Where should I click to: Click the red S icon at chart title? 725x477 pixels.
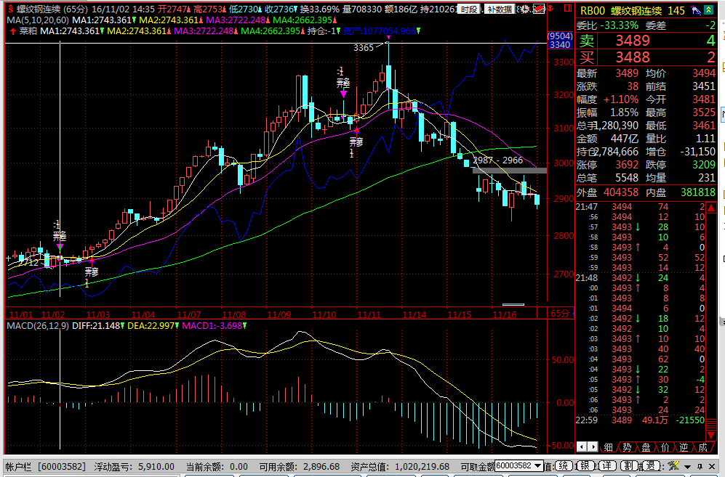click(10, 9)
